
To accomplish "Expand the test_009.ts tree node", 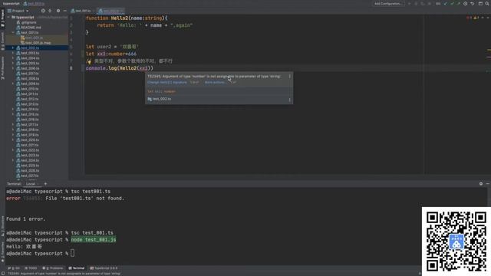I will click(x=13, y=84).
